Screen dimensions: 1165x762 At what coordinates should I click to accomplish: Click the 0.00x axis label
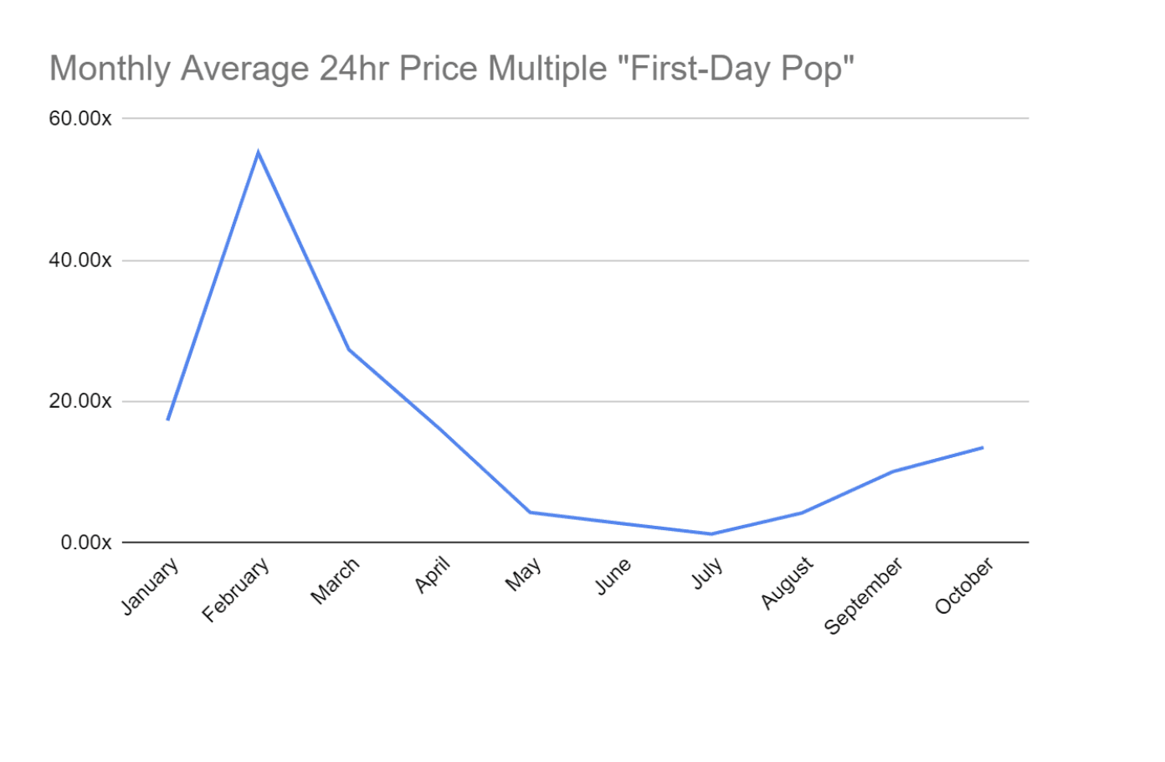pos(86,543)
